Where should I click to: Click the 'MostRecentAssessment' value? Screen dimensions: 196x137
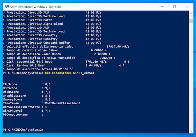[x=63, y=103]
